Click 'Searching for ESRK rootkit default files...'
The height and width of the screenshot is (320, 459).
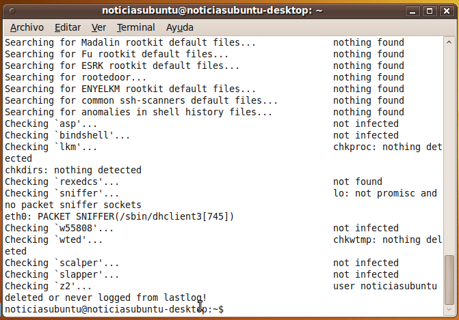(122, 66)
